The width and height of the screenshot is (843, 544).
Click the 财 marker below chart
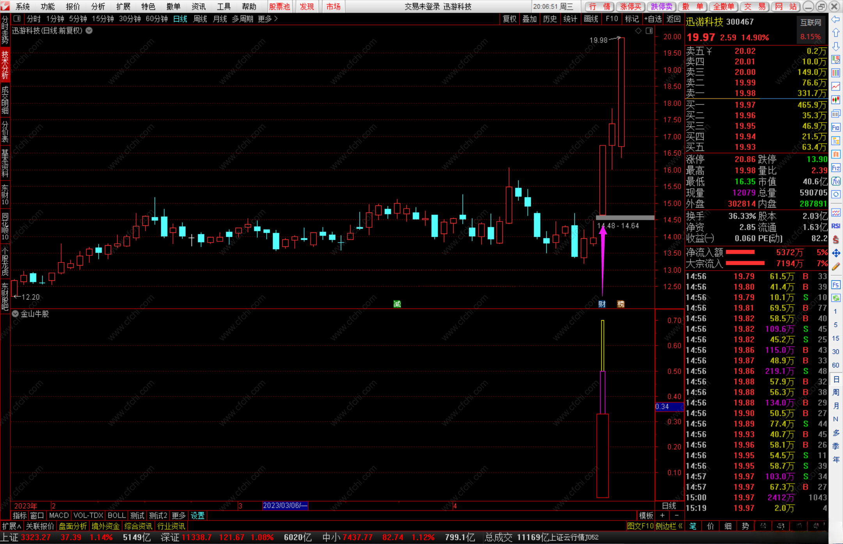(x=602, y=304)
